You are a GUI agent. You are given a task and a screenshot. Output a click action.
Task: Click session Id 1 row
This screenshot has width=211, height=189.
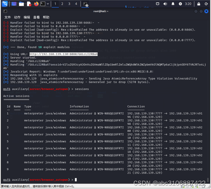[x=104, y=115]
